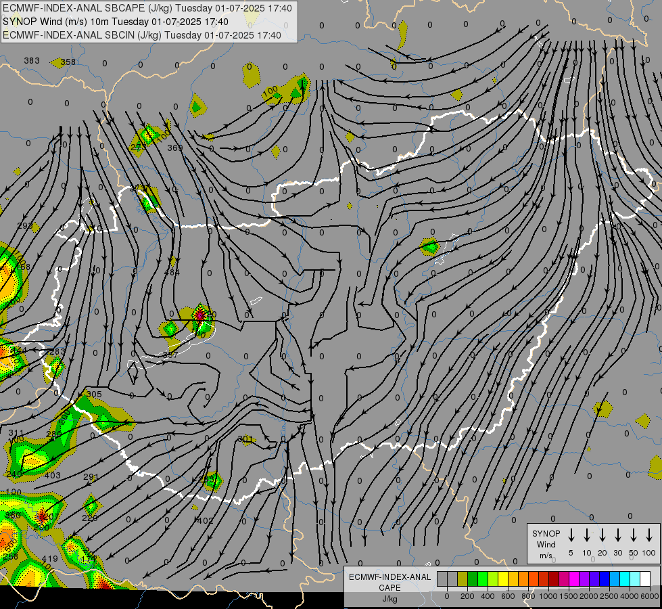Image resolution: width=662 pixels, height=609 pixels.
Task: Click the 358 value on the map
Action: point(68,62)
